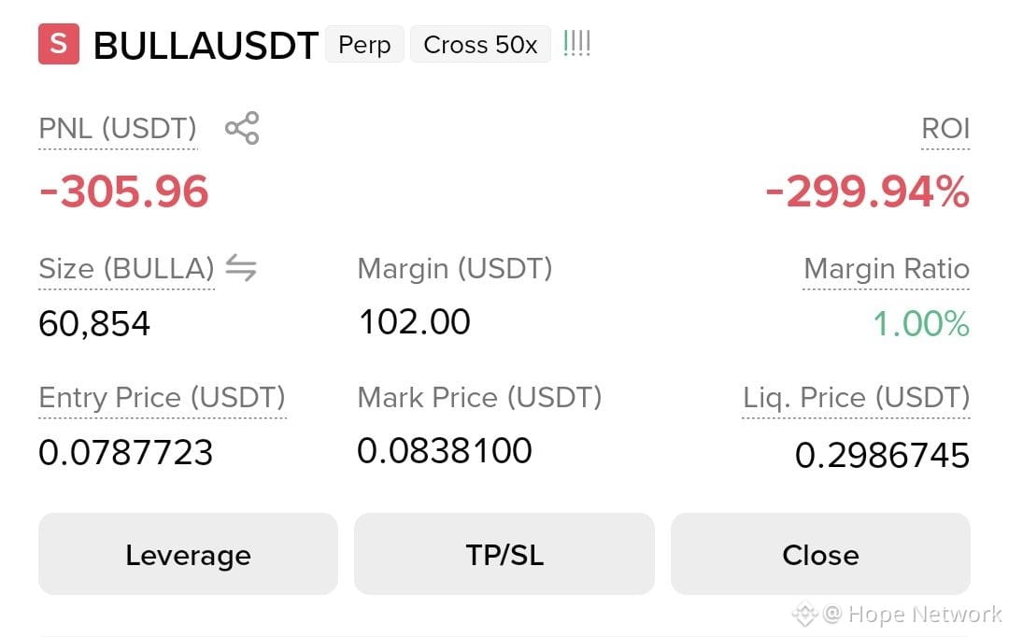Click the green ADL indicator bars
The height and width of the screenshot is (637, 1009).
576,43
